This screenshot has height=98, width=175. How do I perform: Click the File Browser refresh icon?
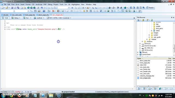[x=152, y=20]
